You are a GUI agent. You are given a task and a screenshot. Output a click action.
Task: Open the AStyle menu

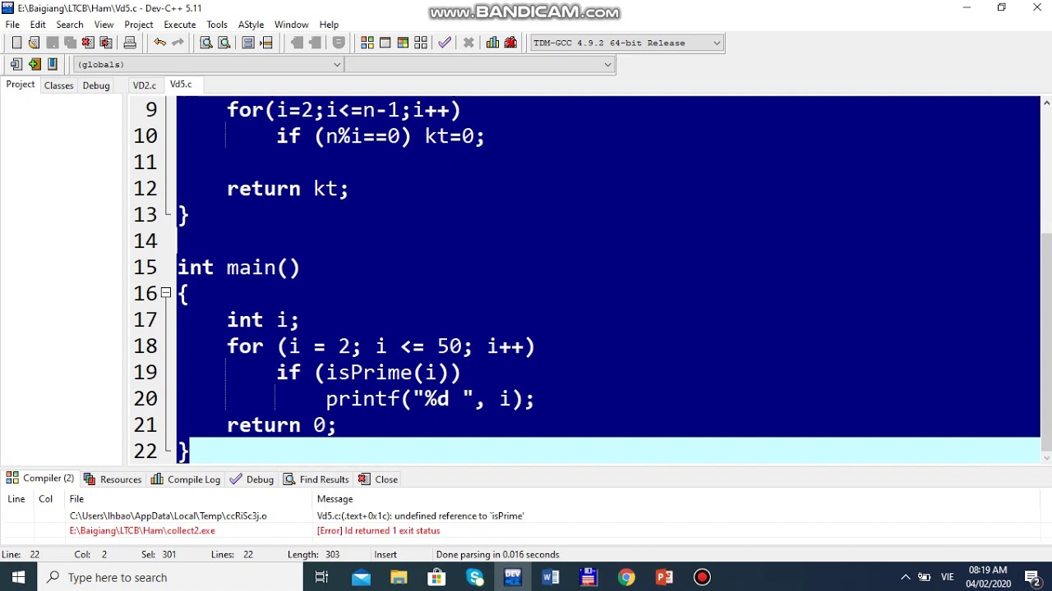pos(251,25)
